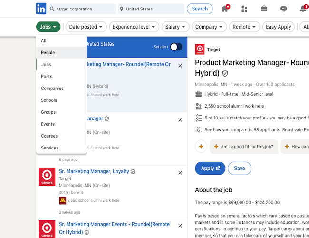The image size is (309, 238).
Task: Select People from the search type menu
Action: [48, 53]
